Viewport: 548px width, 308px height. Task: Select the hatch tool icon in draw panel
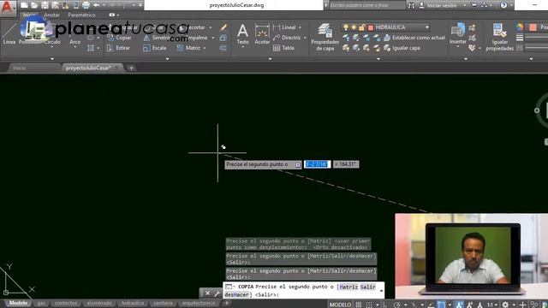coord(91,48)
